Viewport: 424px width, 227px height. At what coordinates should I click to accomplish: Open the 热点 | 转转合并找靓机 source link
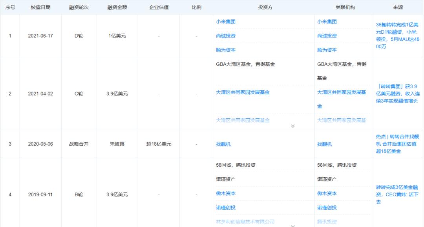coord(397,144)
